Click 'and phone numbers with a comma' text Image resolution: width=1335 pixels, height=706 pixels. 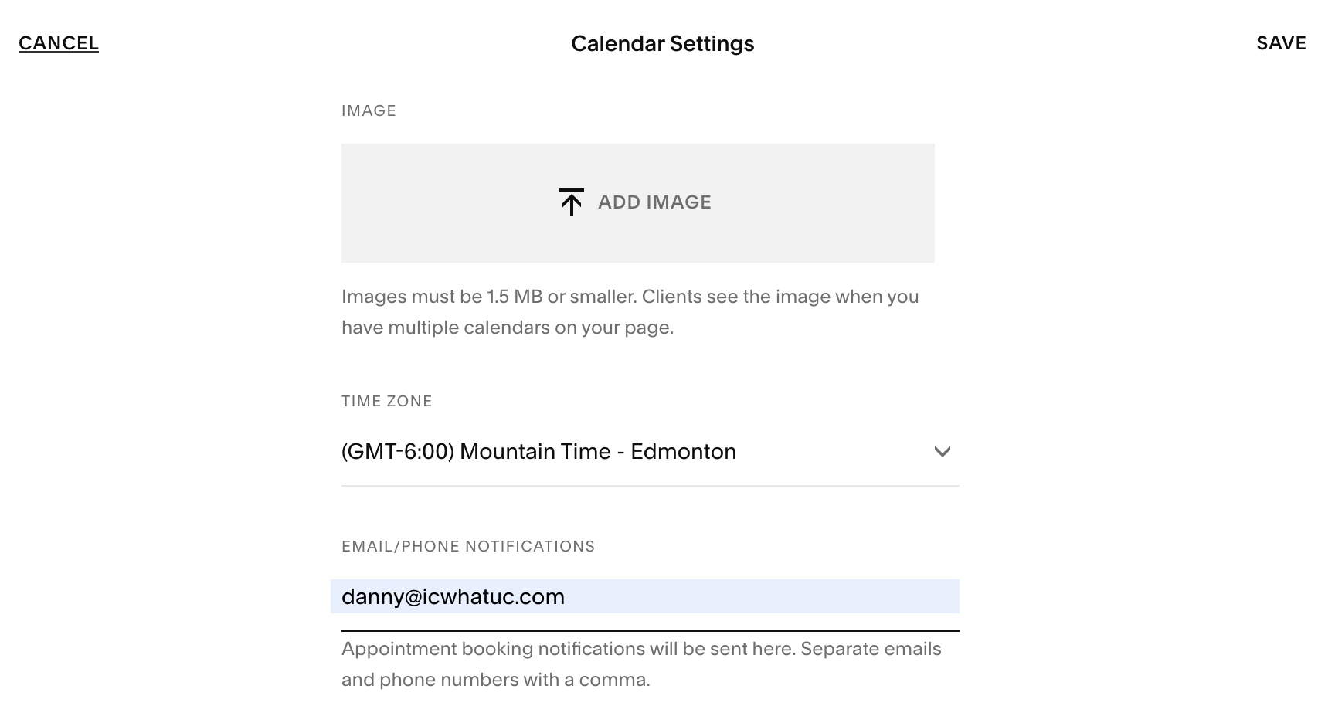point(496,680)
